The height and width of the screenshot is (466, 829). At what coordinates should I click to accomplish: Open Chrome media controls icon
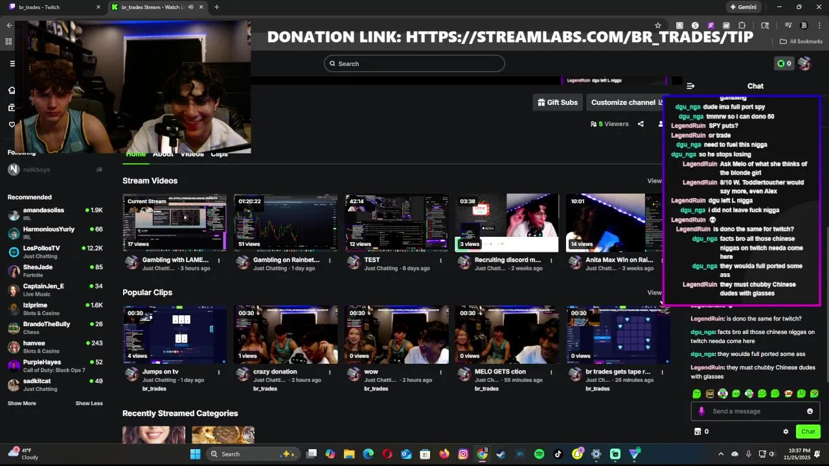click(788, 25)
